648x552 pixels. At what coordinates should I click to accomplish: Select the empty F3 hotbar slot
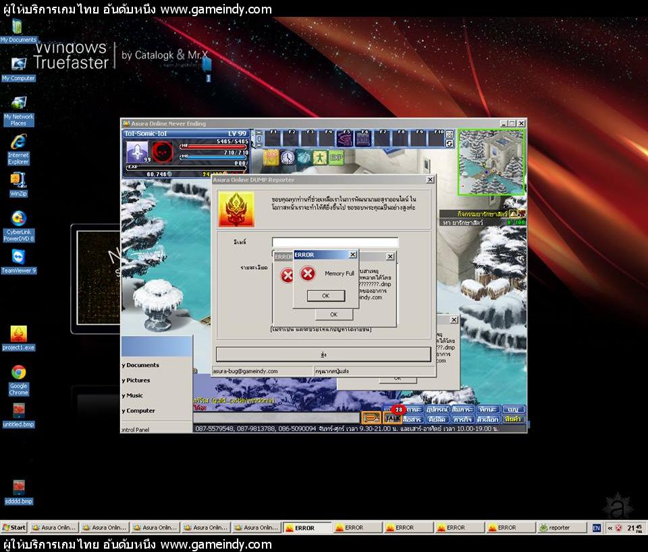[308, 138]
